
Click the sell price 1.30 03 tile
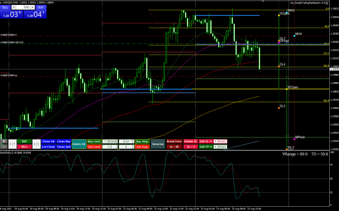[12, 15]
